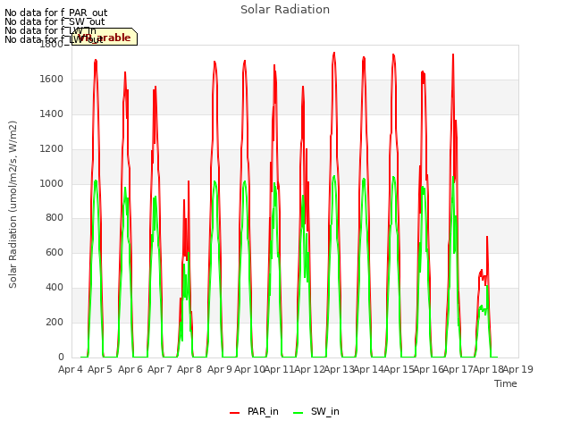The image size is (572, 429).
Task: Click the 800 y-axis tick label
Action: (x=55, y=218)
